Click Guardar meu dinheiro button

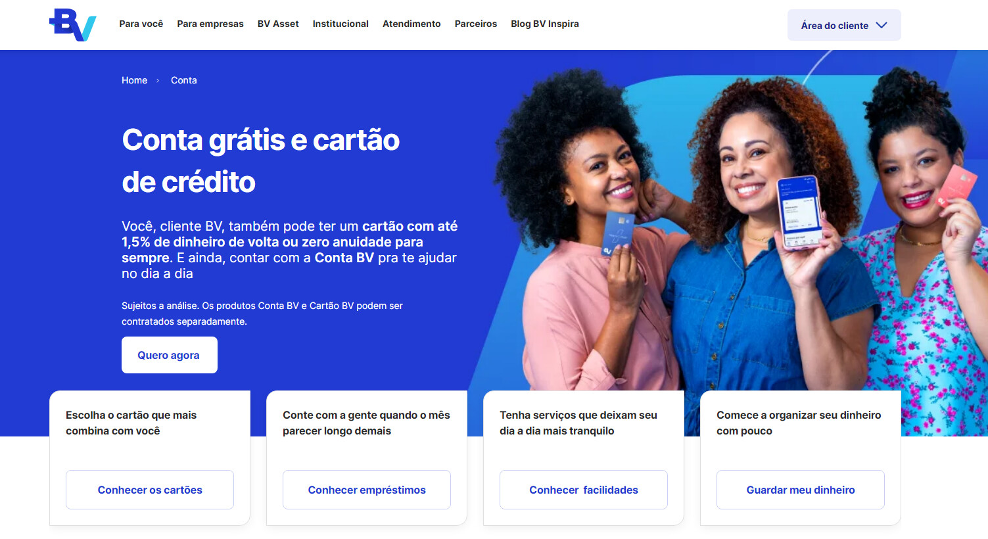pos(801,490)
